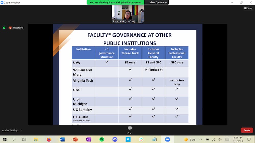This screenshot has height=143, width=255.
Task: Click the battery status icon
Action: click(x=207, y=139)
